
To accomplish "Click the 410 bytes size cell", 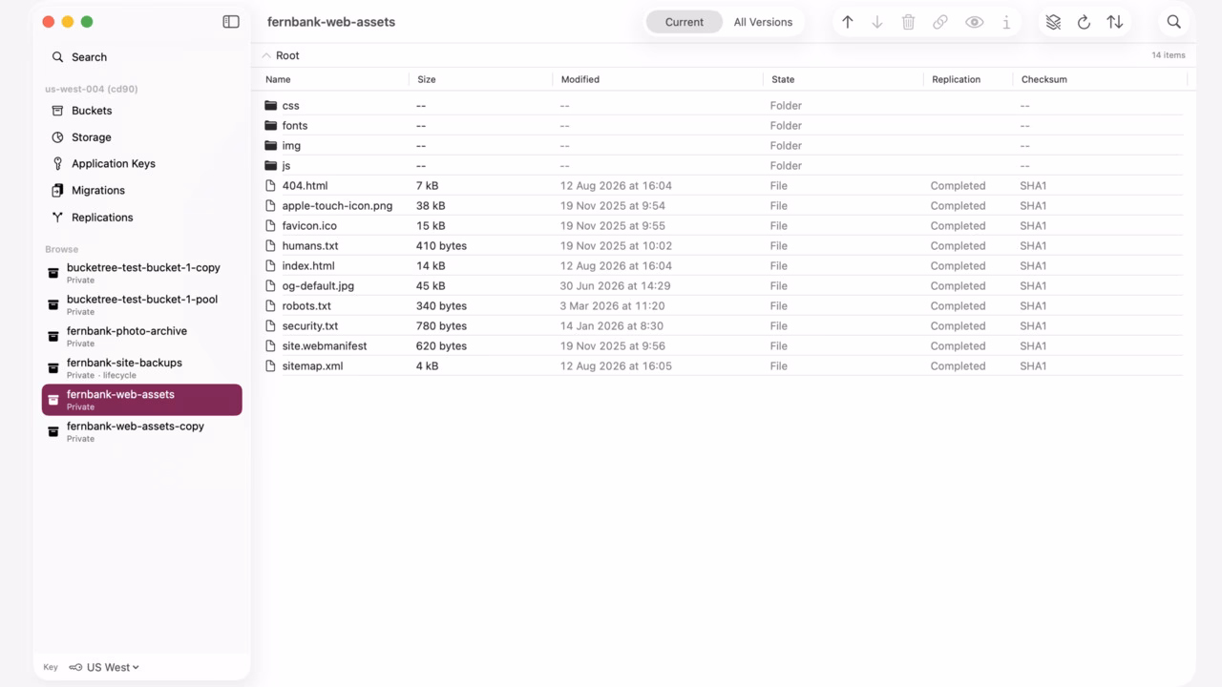I will click(441, 246).
